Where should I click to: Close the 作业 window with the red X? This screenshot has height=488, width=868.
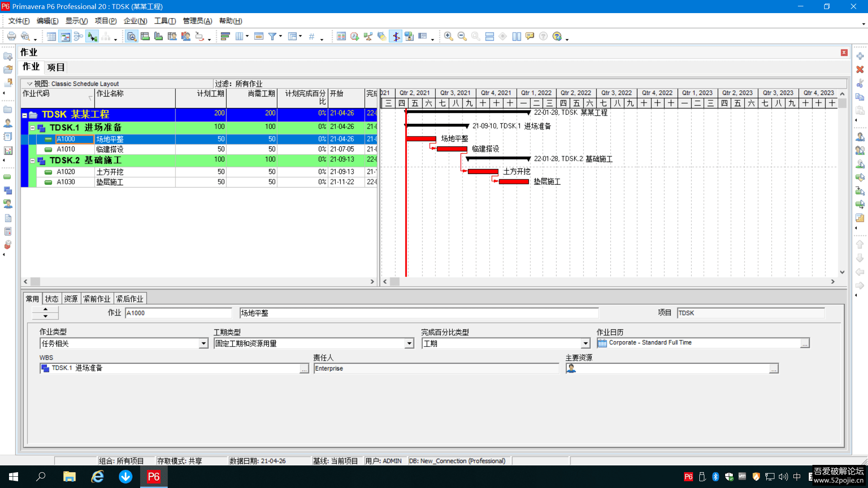[844, 53]
